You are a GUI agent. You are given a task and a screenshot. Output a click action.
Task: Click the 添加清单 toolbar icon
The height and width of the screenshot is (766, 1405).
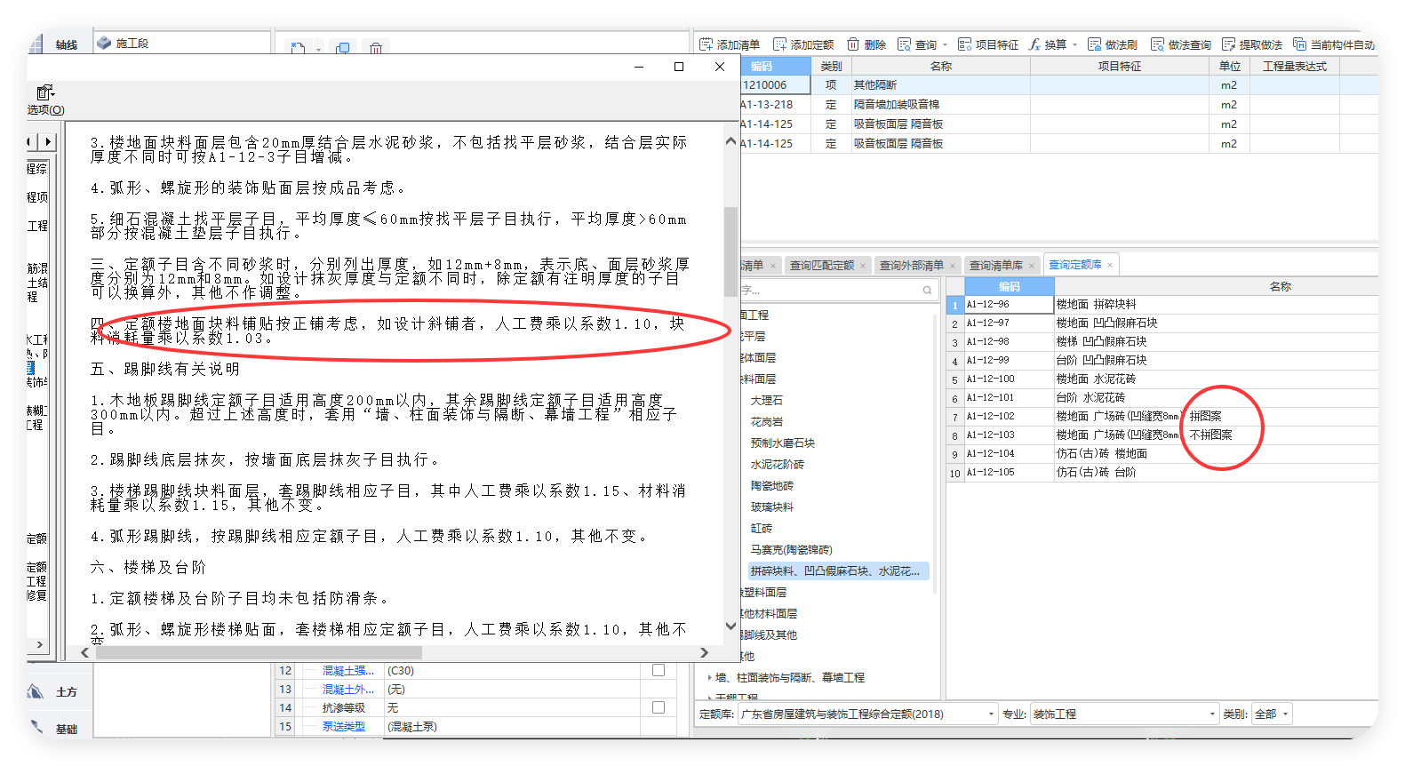tap(706, 44)
